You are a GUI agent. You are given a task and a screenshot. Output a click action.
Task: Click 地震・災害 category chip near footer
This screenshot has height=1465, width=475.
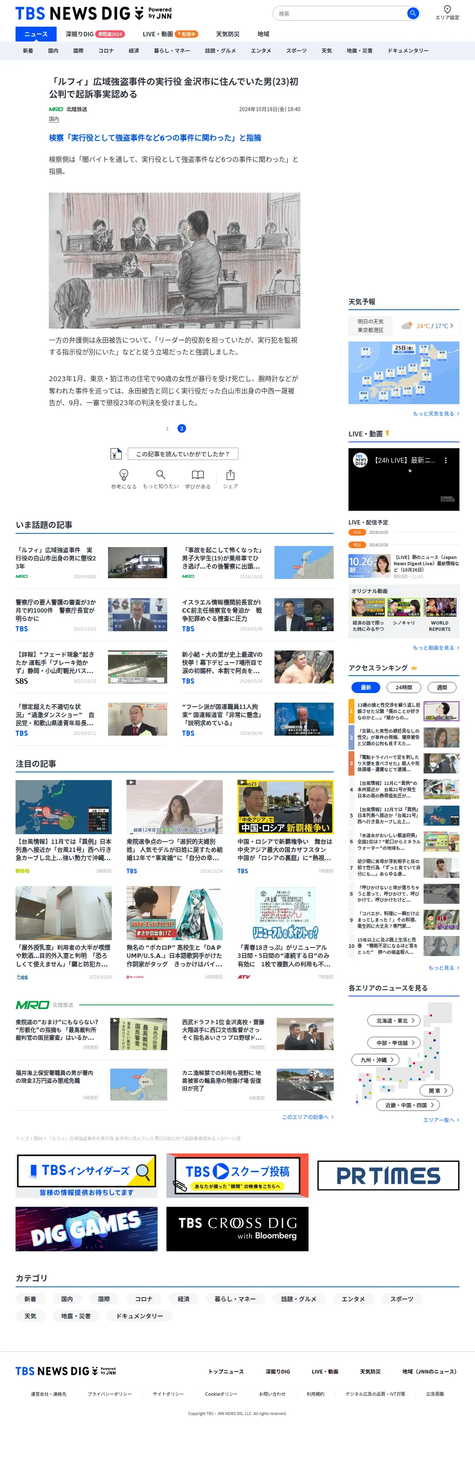pyautogui.click(x=75, y=1316)
